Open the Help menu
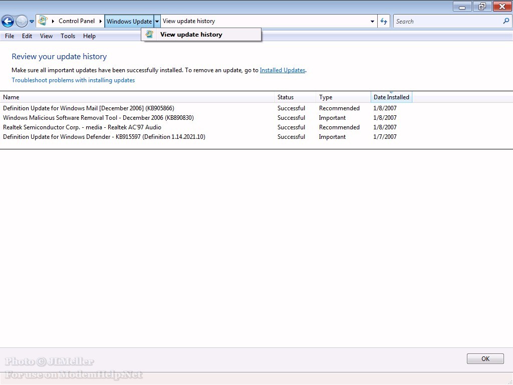 tap(89, 36)
